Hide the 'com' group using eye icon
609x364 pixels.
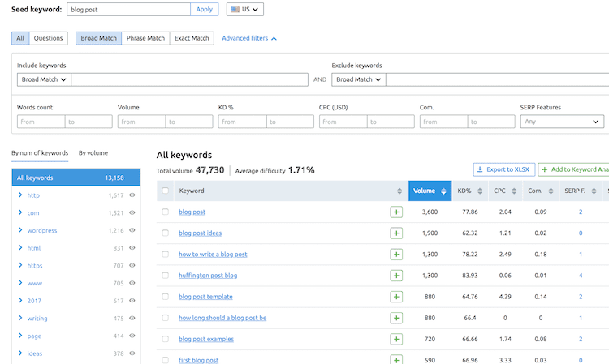[x=132, y=212]
